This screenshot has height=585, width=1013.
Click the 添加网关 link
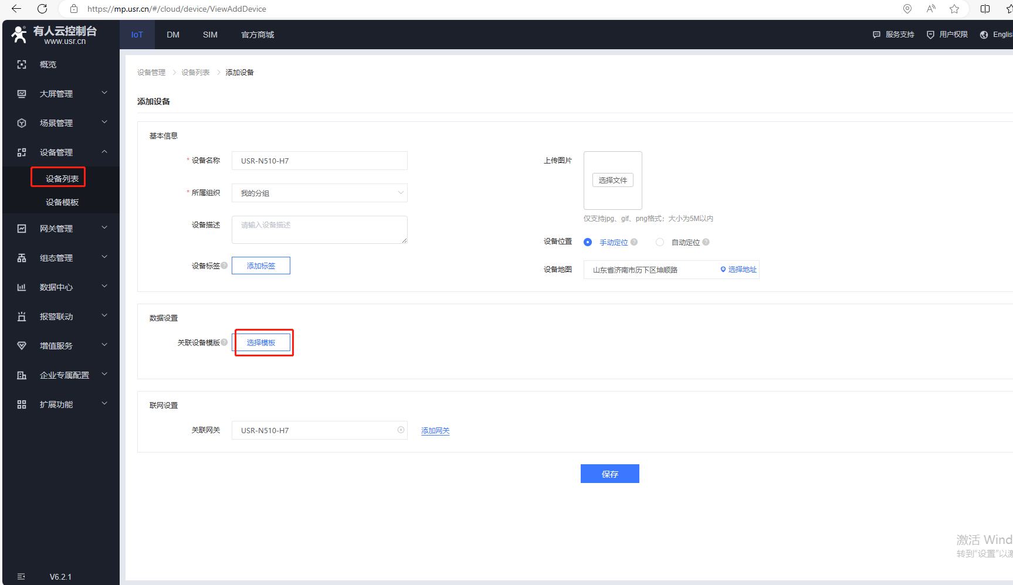(x=435, y=431)
